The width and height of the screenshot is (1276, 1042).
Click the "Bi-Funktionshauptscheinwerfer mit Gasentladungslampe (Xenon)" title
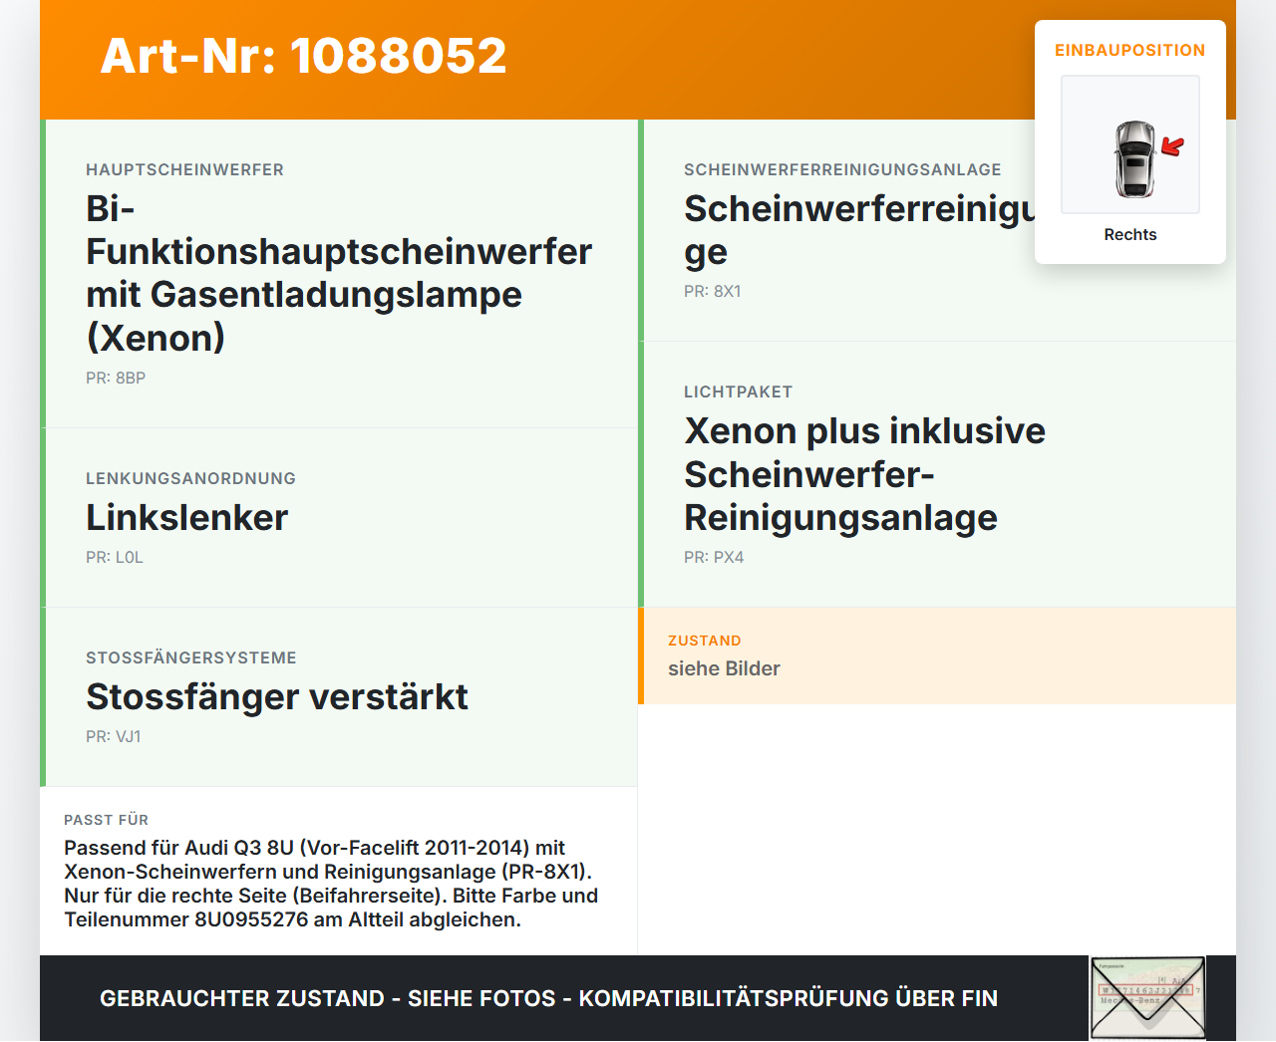[x=339, y=273]
